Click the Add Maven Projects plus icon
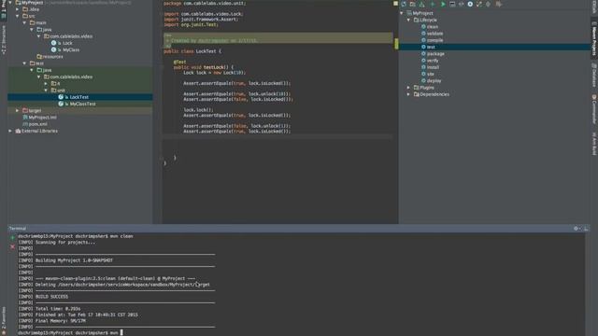 click(x=433, y=4)
